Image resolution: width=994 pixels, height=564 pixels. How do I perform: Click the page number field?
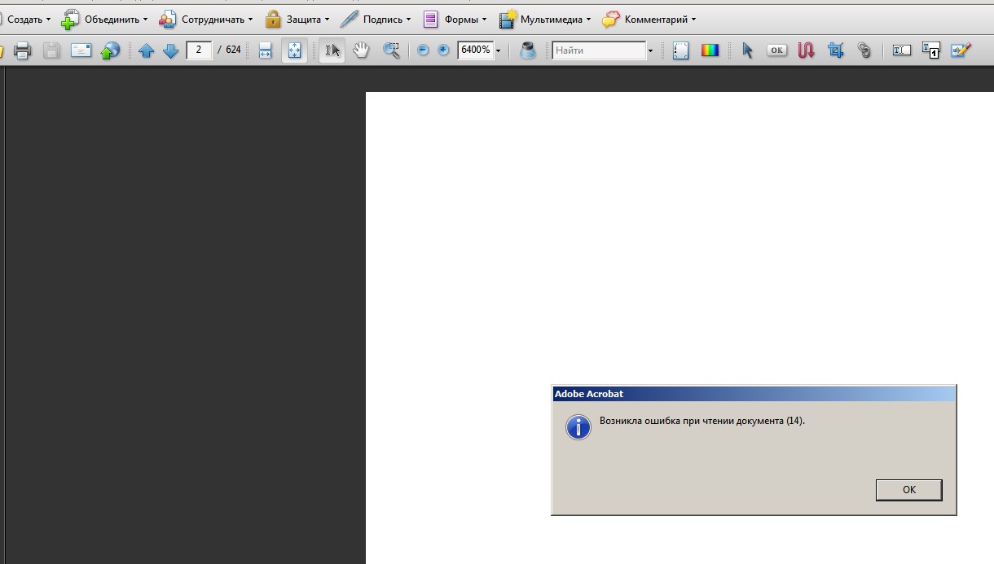click(199, 50)
